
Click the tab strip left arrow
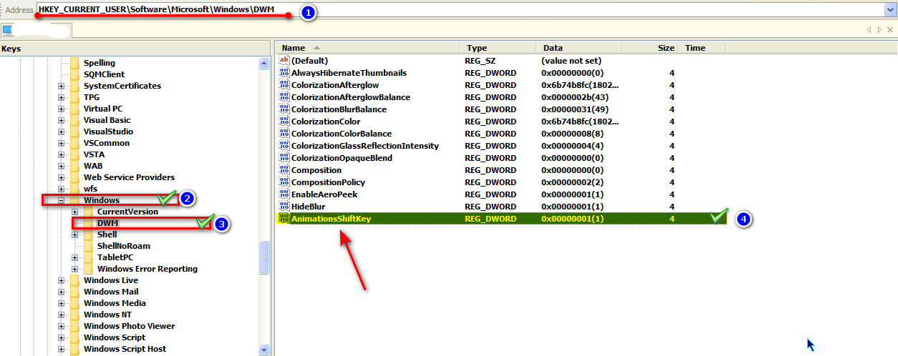point(870,30)
